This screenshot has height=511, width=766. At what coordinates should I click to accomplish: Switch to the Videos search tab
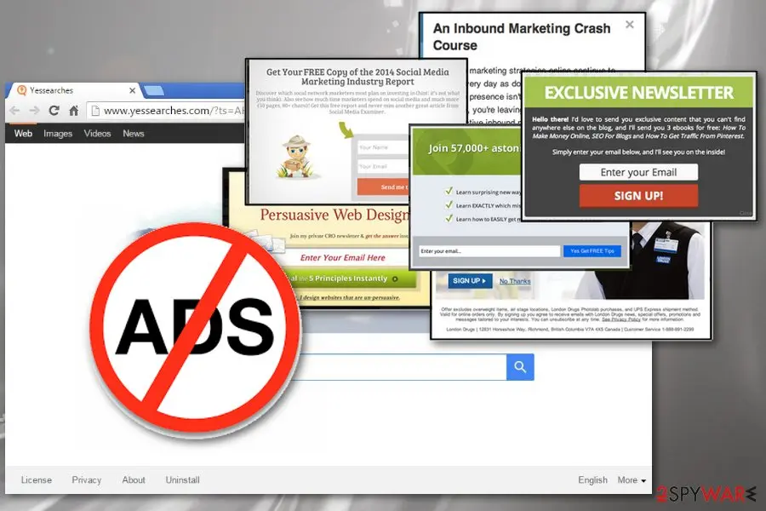click(x=97, y=133)
